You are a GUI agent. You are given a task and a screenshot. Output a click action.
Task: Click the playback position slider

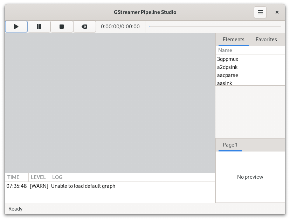coord(215,27)
